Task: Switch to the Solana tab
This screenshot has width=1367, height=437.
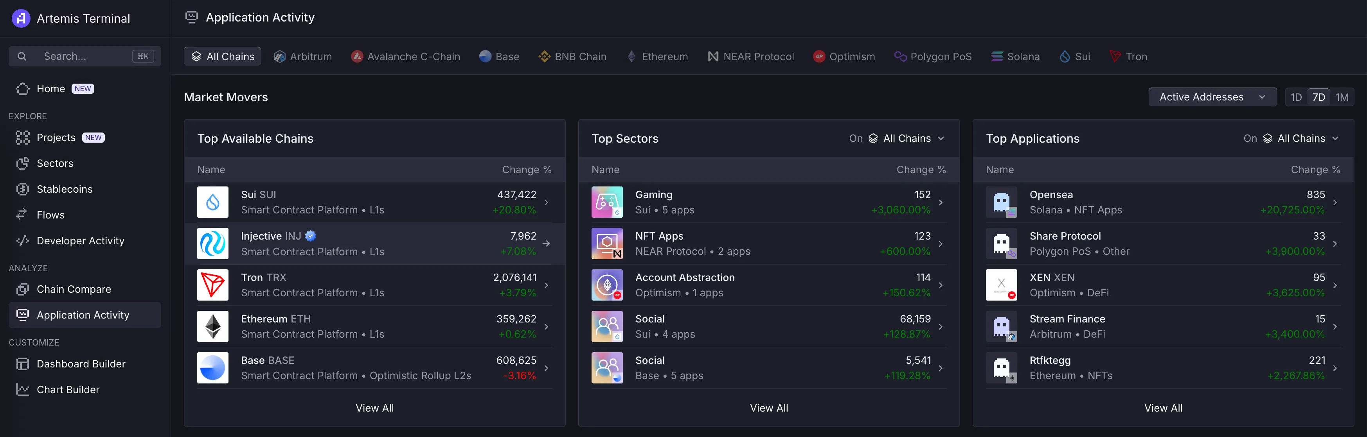Action: coord(1015,56)
